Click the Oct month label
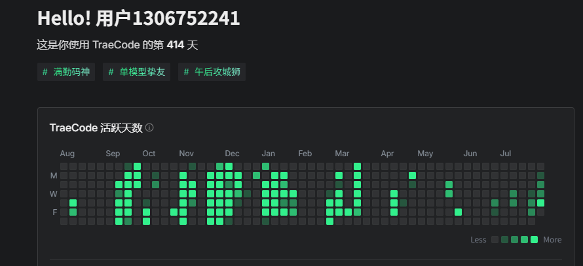Image resolution: width=583 pixels, height=266 pixels. 149,154
